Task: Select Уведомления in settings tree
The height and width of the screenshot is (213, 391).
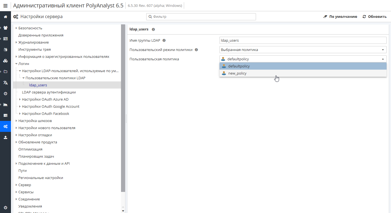Action: (x=30, y=206)
